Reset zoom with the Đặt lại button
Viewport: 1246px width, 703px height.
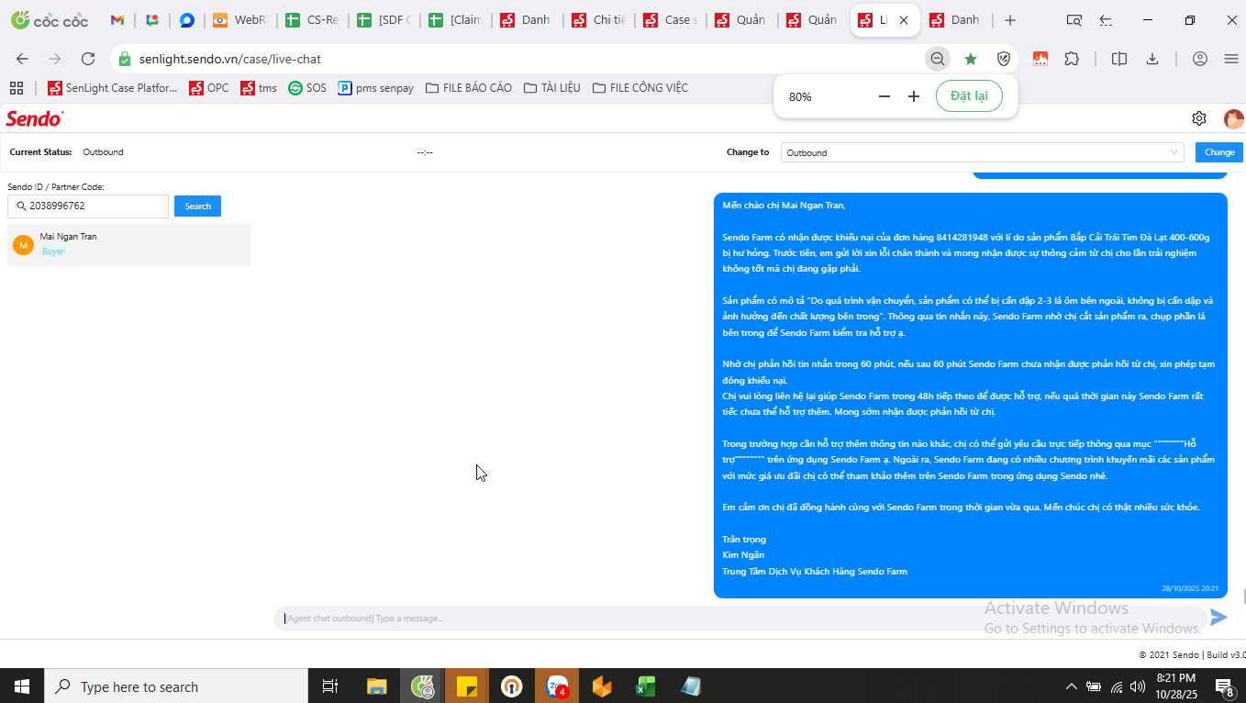point(969,96)
